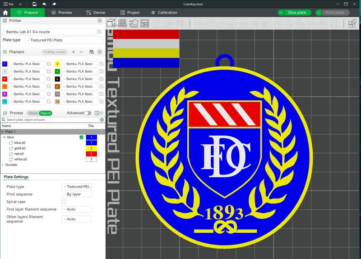
Task: Collapse the Plate 1 tree node
Action: click(x=3, y=132)
